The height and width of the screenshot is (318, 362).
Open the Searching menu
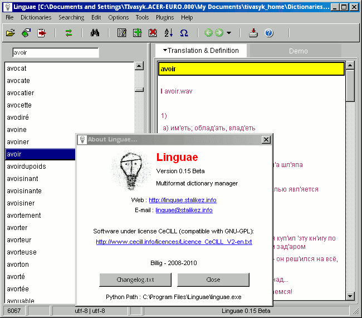71,17
